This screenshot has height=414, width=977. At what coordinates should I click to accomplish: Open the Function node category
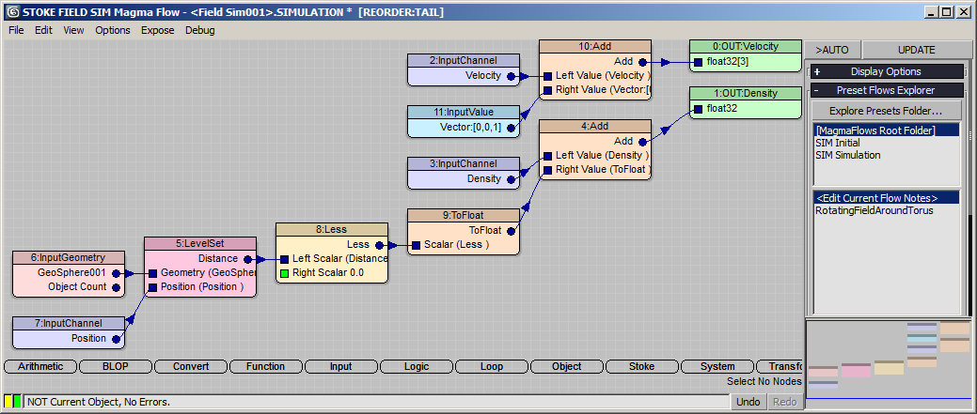pyautogui.click(x=266, y=367)
